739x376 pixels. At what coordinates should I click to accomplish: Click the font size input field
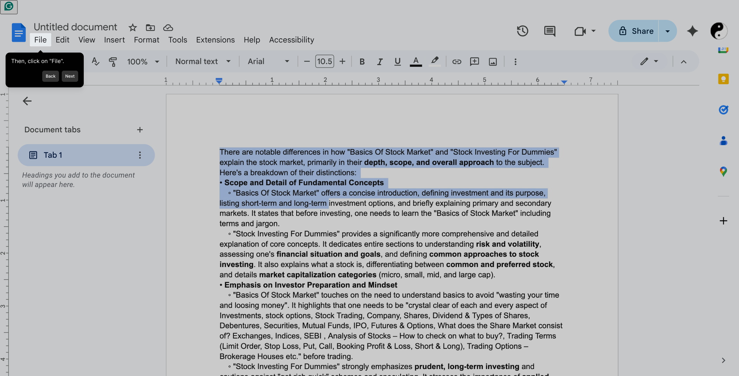click(324, 62)
